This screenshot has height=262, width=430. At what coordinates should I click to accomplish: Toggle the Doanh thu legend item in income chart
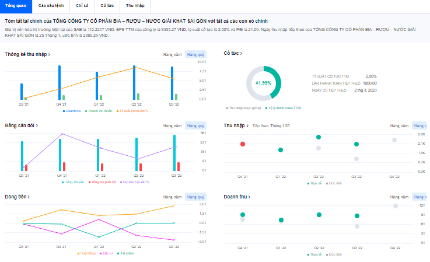pos(72,111)
